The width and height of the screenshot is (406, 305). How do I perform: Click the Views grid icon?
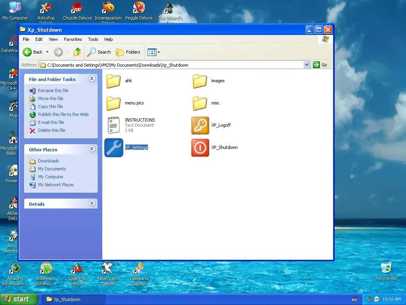click(x=152, y=52)
